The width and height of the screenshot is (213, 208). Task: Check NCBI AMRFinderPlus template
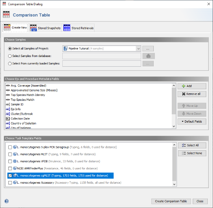tap(10, 169)
